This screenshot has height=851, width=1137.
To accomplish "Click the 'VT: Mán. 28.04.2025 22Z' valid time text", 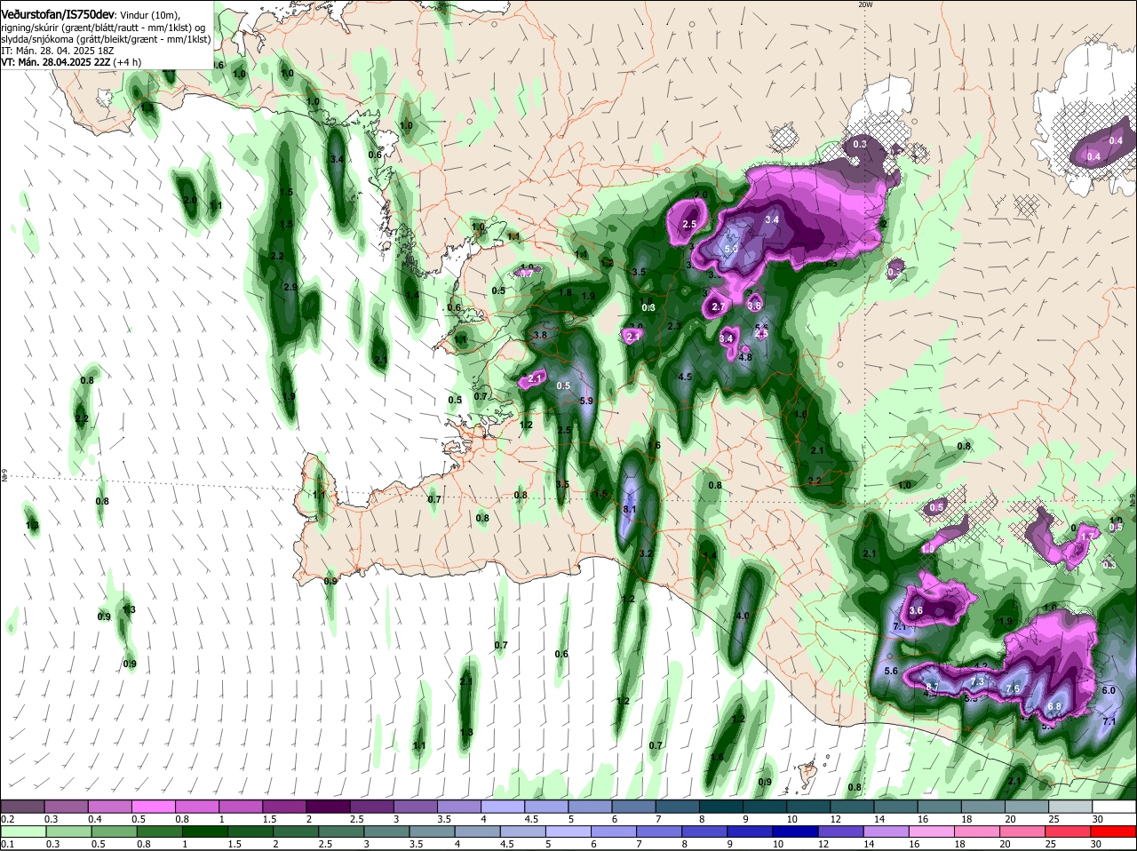I will pyautogui.click(x=55, y=62).
